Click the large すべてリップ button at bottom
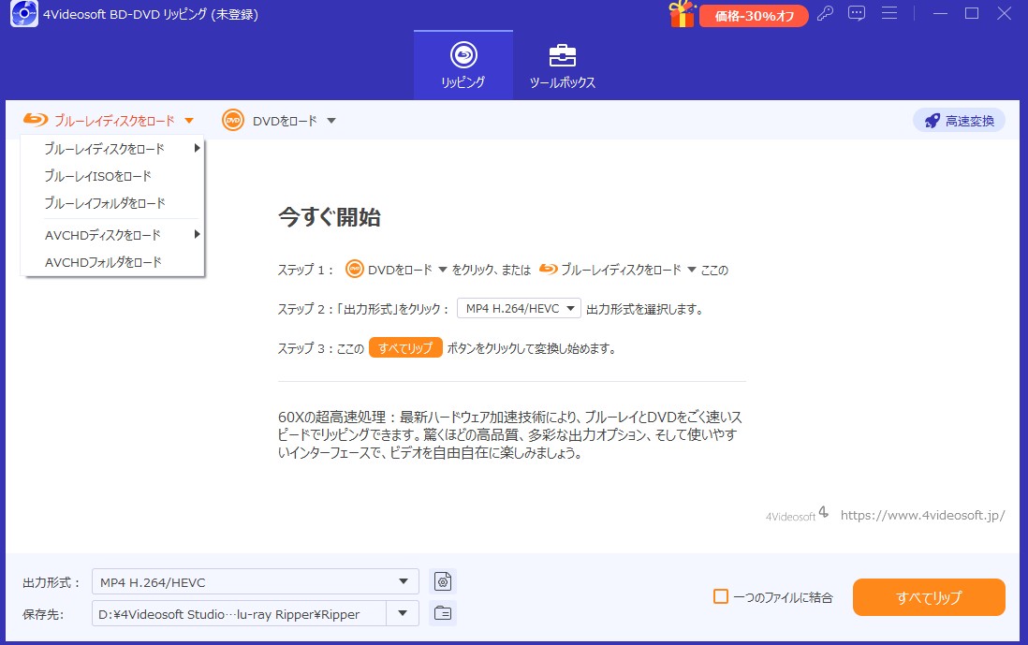1028x645 pixels. (929, 597)
